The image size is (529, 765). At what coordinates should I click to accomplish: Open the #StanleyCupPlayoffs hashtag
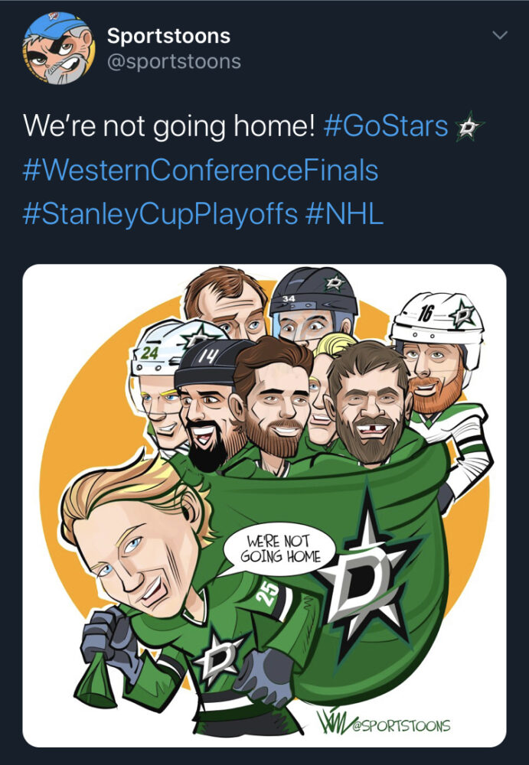click(x=160, y=215)
